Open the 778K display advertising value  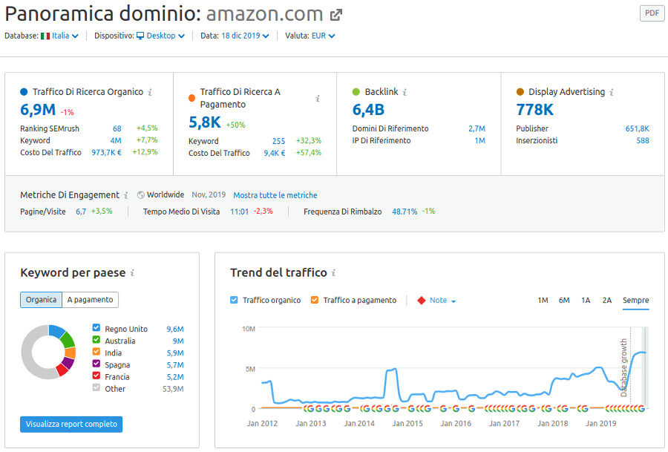click(x=535, y=110)
